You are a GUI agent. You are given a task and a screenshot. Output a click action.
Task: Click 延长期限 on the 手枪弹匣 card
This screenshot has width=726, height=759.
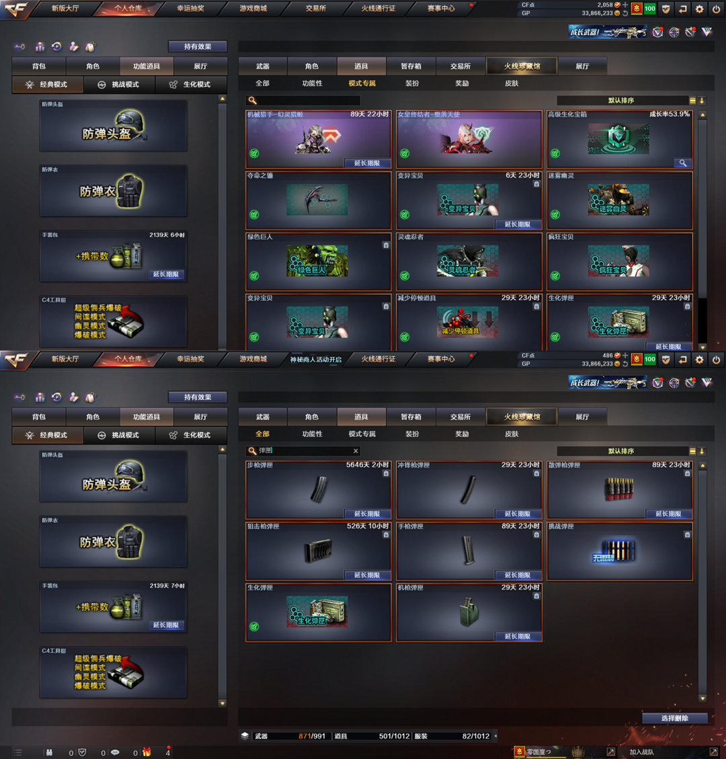coord(518,575)
